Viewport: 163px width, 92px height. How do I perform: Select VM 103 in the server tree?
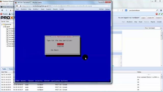coord(10,35)
